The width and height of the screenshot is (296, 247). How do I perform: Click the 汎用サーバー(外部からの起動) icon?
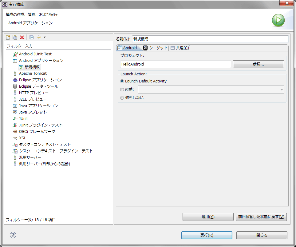15,164
